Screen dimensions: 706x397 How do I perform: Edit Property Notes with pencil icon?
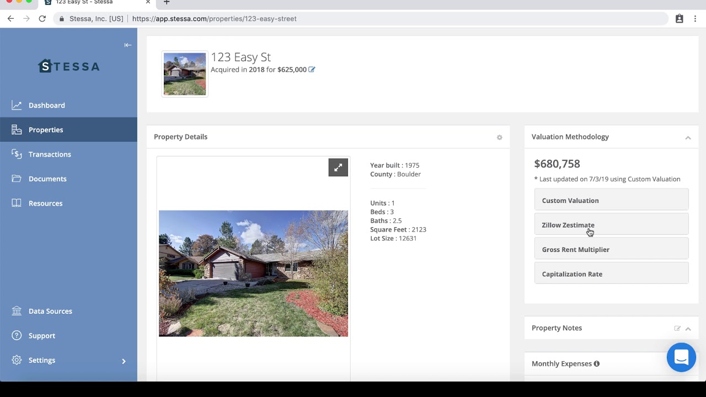(x=677, y=329)
